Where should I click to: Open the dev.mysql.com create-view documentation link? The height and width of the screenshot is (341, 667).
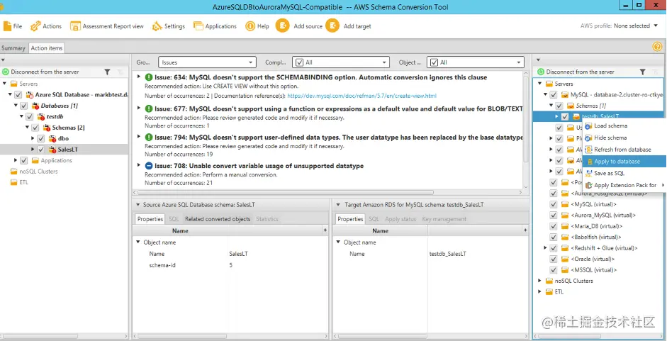(362, 96)
